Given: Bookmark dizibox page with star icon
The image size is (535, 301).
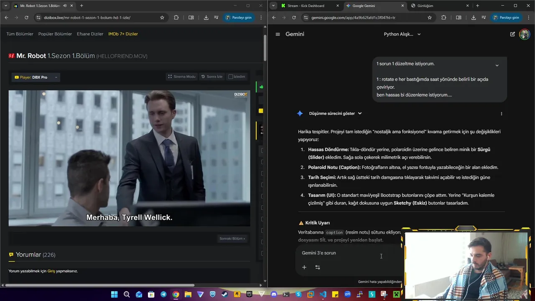Looking at the screenshot, I should coord(162,18).
